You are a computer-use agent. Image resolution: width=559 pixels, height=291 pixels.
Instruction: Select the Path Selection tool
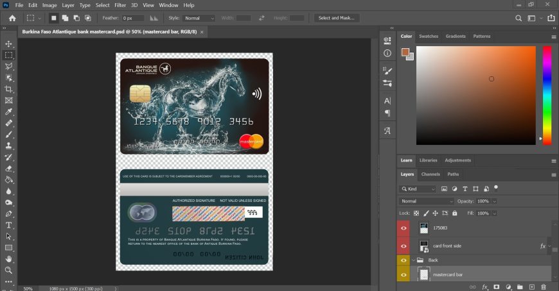click(x=8, y=237)
